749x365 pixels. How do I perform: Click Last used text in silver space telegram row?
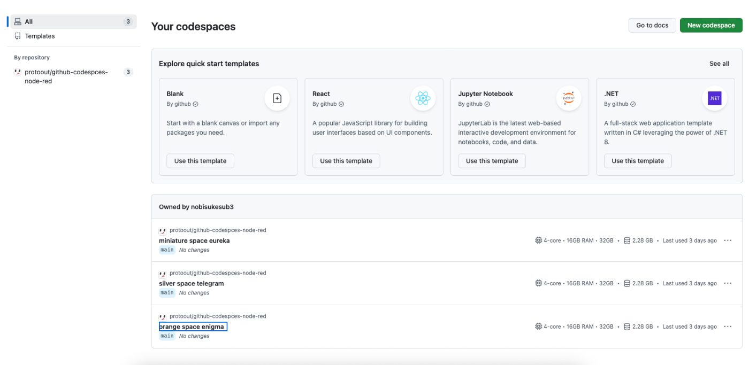(x=690, y=283)
